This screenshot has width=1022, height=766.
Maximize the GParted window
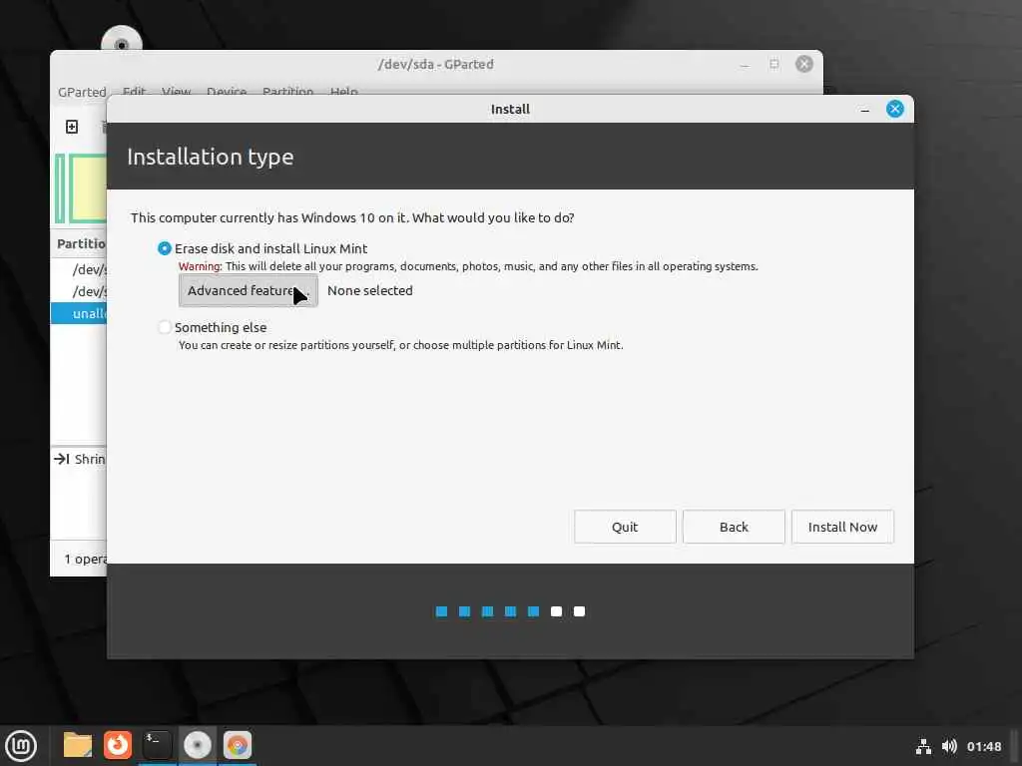click(x=774, y=64)
